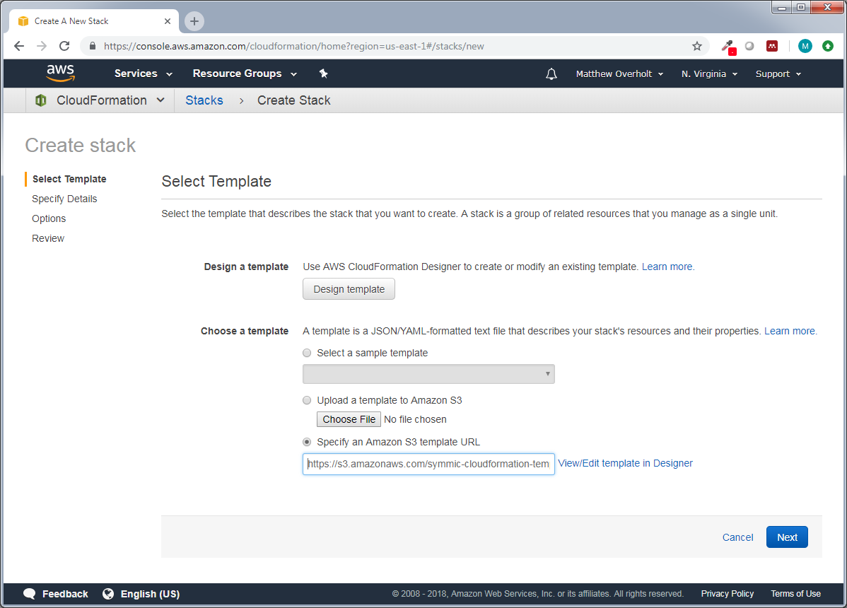847x608 pixels.
Task: Select Specify an Amazon S3 template URL
Action: [x=307, y=442]
